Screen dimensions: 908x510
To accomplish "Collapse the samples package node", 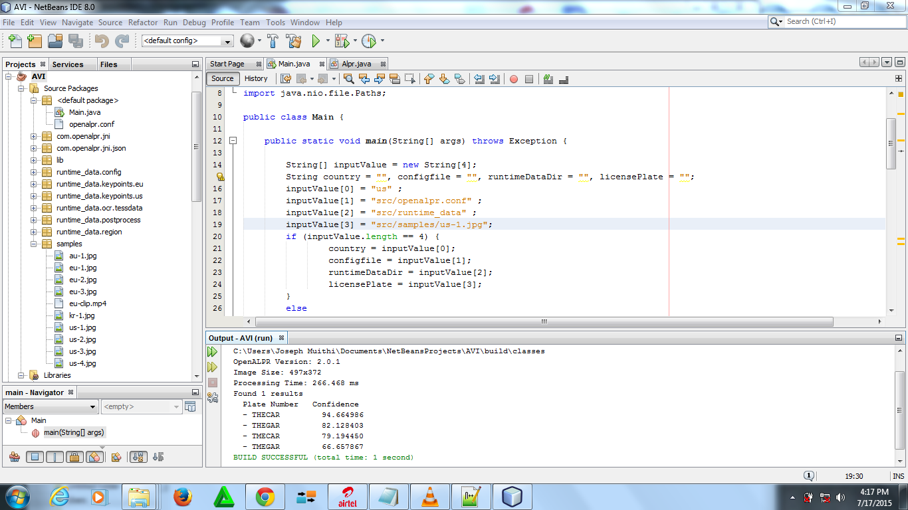I will click(x=34, y=244).
